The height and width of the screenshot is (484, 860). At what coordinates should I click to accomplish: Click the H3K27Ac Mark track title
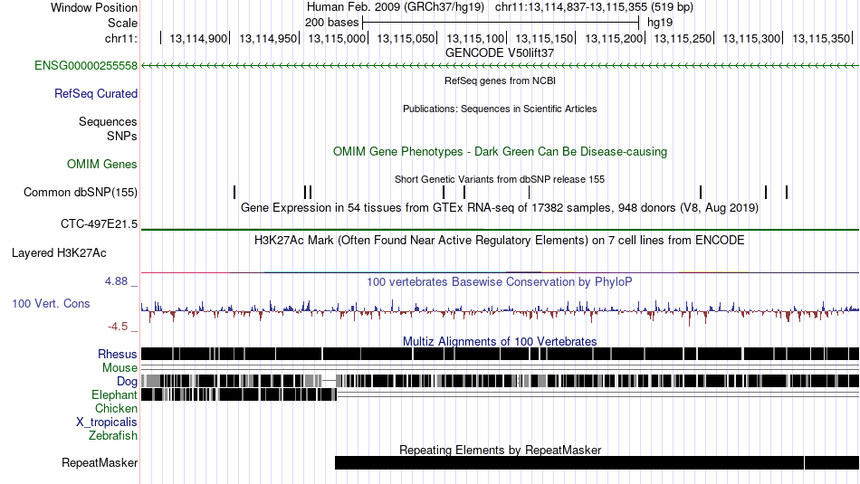[x=500, y=240]
